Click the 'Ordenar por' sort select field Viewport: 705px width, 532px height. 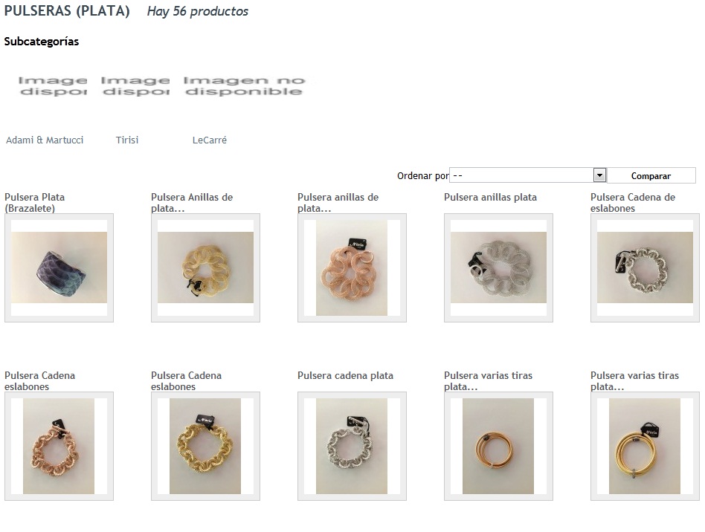[x=528, y=175]
